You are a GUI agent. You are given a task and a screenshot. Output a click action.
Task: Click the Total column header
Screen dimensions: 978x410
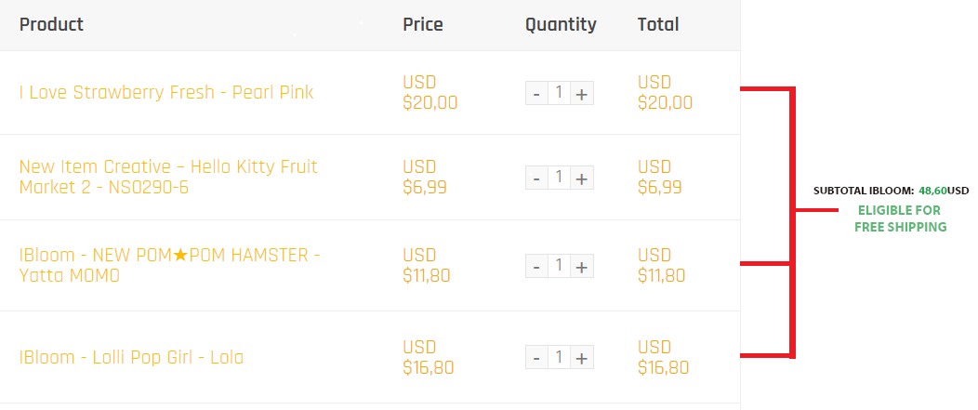click(658, 24)
